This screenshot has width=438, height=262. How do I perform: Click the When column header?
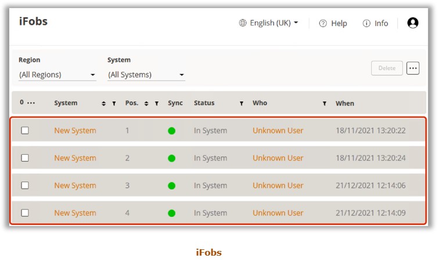click(x=345, y=103)
